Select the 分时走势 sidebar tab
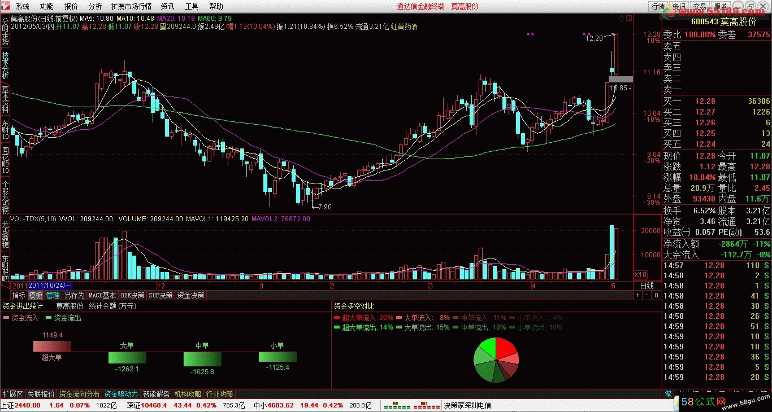The image size is (772, 412). pyautogui.click(x=5, y=32)
